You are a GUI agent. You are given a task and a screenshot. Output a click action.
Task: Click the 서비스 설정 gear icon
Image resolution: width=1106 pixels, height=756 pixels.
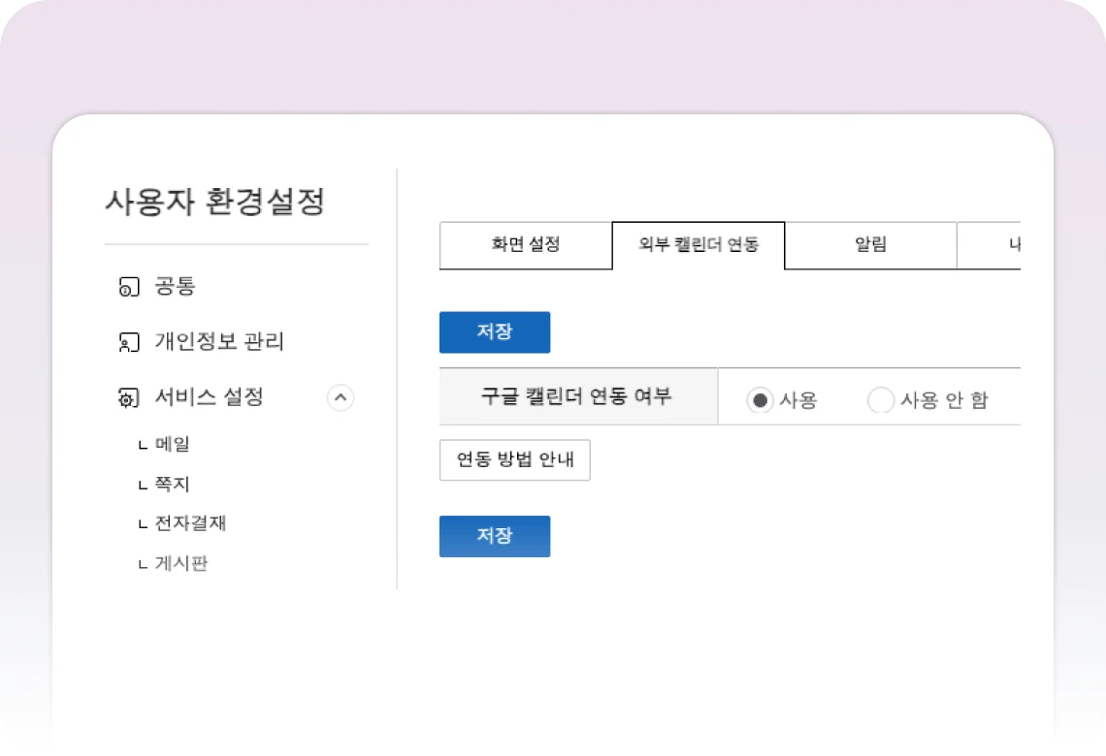[125, 397]
